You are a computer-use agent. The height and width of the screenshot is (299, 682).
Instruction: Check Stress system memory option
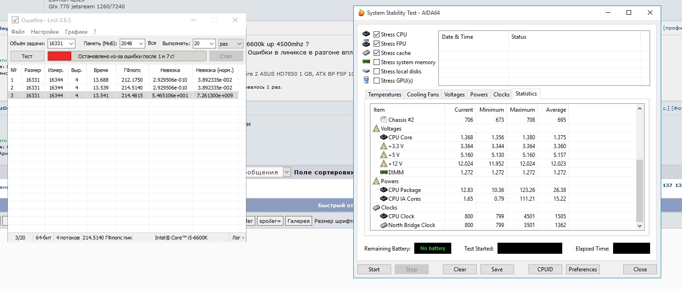coord(377,62)
